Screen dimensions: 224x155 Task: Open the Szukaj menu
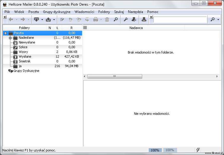pos(119,12)
